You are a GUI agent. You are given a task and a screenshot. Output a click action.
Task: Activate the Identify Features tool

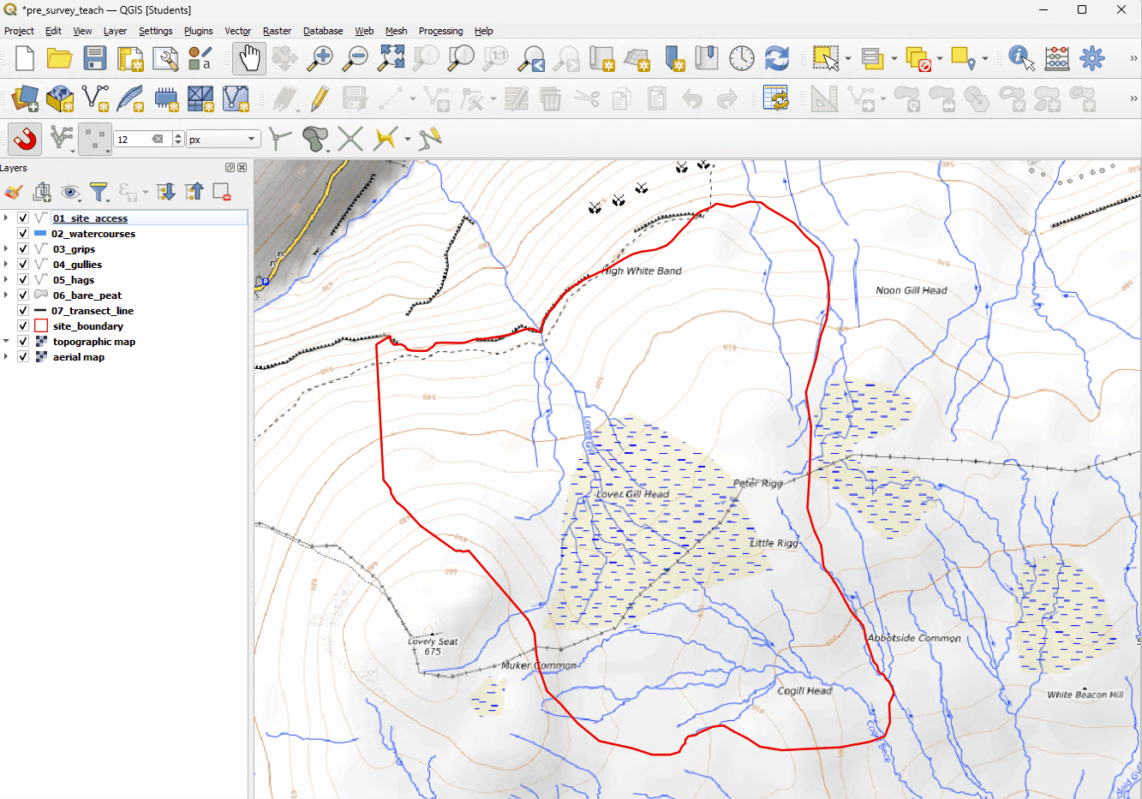pos(1019,59)
